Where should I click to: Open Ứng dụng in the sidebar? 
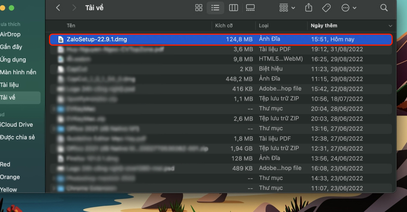pos(13,60)
